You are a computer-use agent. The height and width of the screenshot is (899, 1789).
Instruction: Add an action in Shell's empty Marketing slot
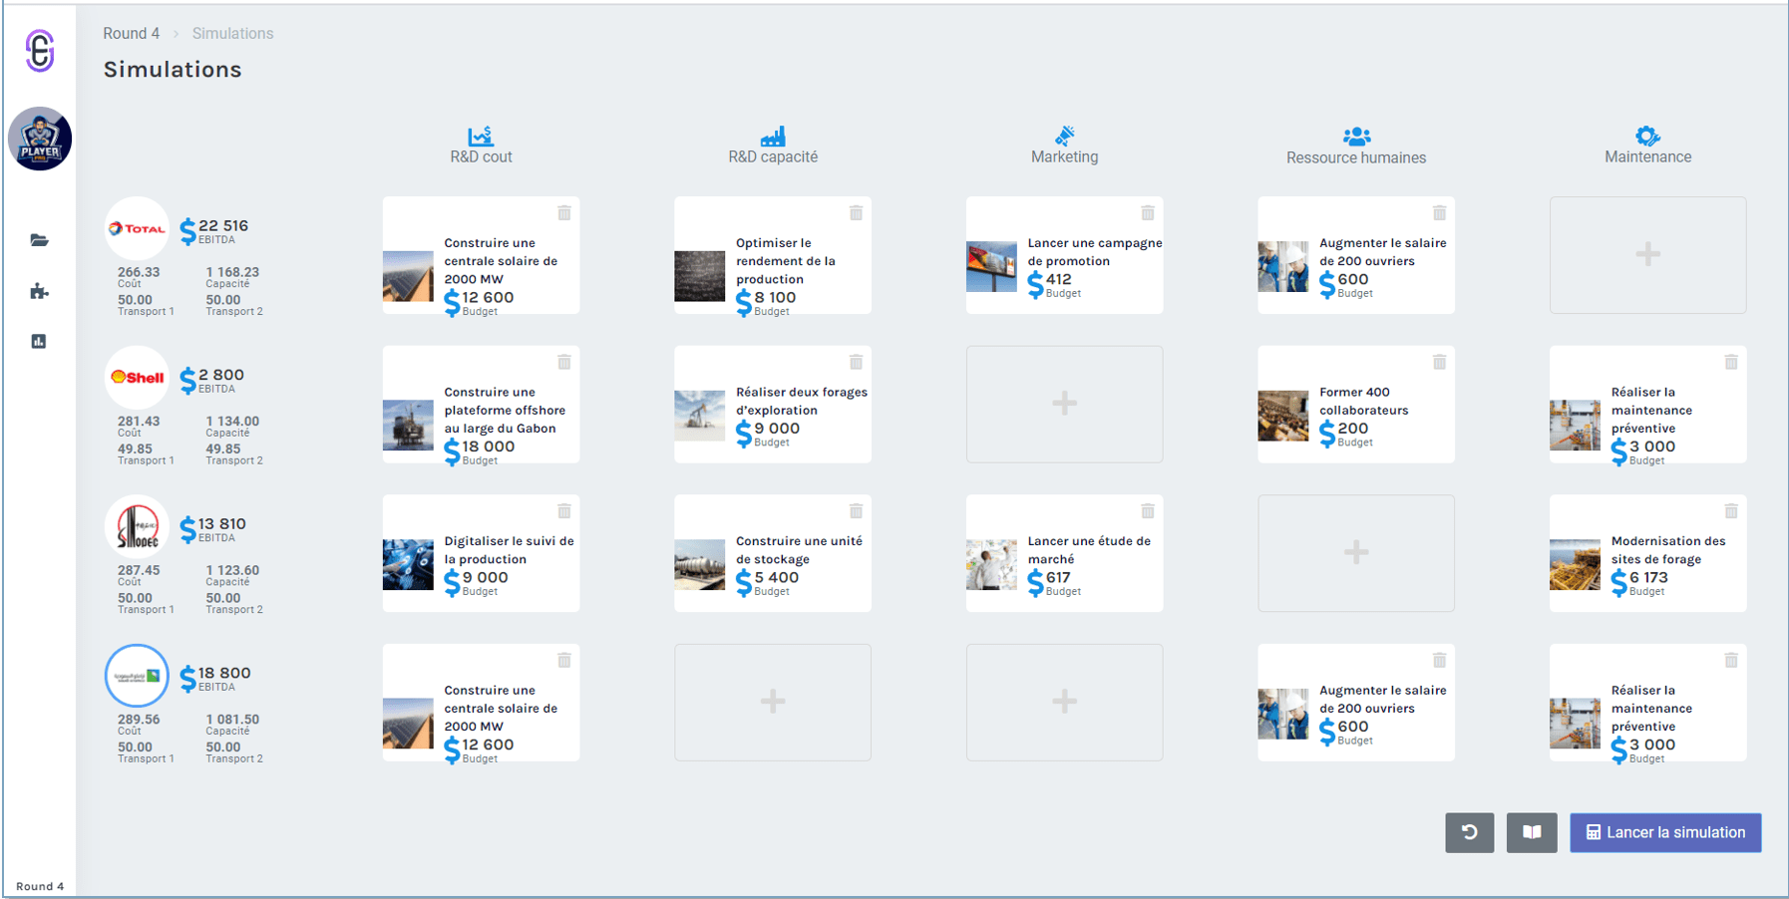pyautogui.click(x=1064, y=404)
